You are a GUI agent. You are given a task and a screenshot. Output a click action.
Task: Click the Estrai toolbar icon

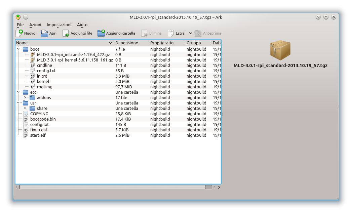click(171, 33)
